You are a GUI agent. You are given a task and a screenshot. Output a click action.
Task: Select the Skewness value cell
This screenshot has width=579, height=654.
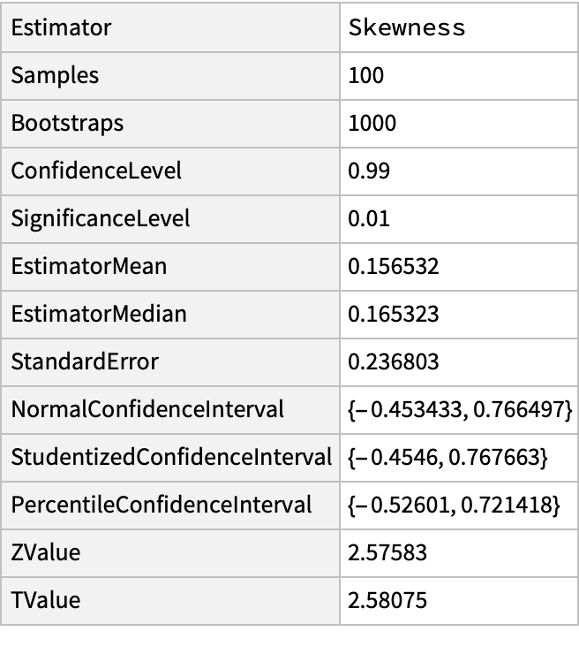pos(407,27)
